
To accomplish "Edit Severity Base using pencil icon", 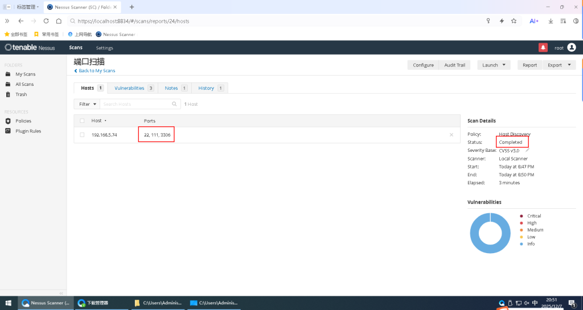I will 527,150.
